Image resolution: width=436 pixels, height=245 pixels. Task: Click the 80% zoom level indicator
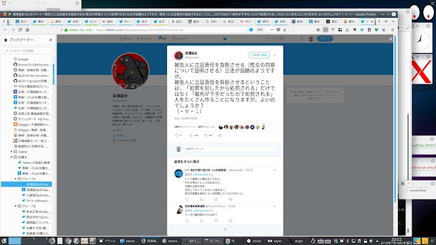260,30
